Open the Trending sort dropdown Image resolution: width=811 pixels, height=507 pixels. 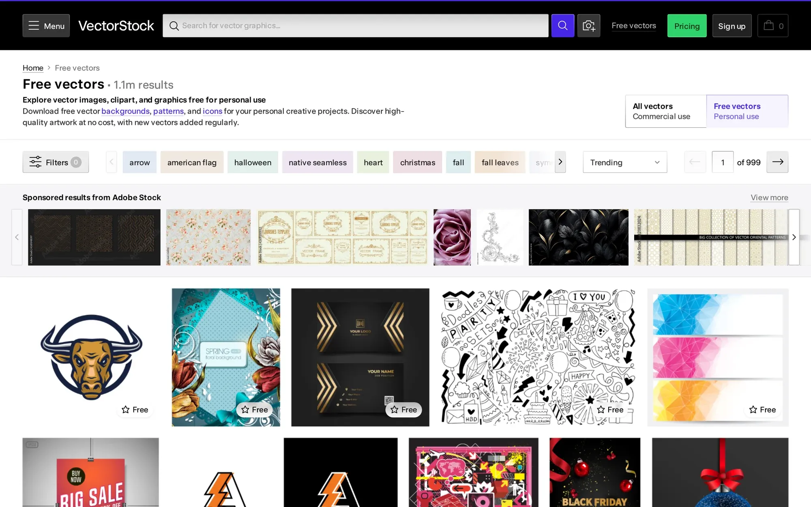point(625,162)
